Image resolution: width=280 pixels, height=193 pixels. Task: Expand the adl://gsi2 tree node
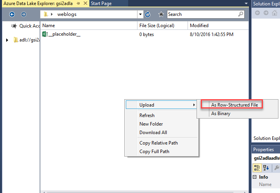[7, 40]
